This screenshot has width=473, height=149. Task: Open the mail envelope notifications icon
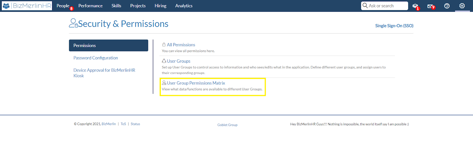(430, 6)
